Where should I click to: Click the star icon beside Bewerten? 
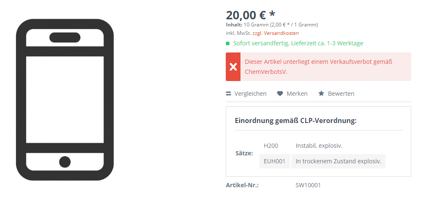point(321,94)
